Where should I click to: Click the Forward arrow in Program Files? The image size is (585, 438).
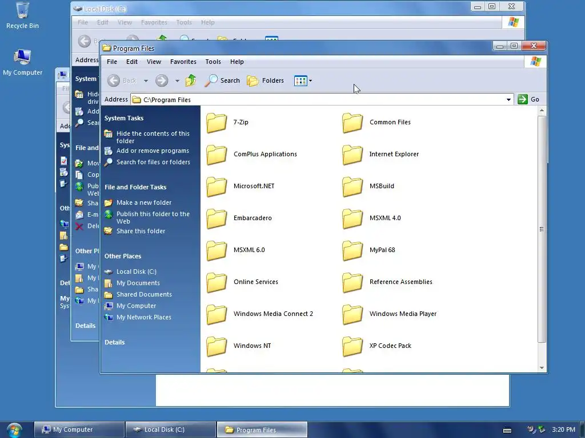coord(162,80)
